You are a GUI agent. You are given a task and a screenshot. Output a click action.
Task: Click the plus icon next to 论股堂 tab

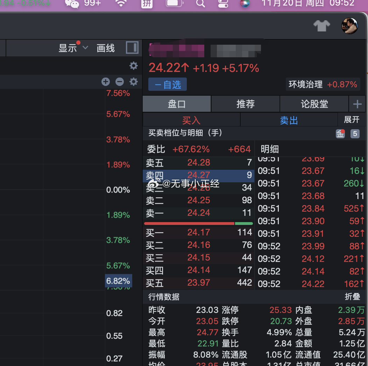pos(358,104)
